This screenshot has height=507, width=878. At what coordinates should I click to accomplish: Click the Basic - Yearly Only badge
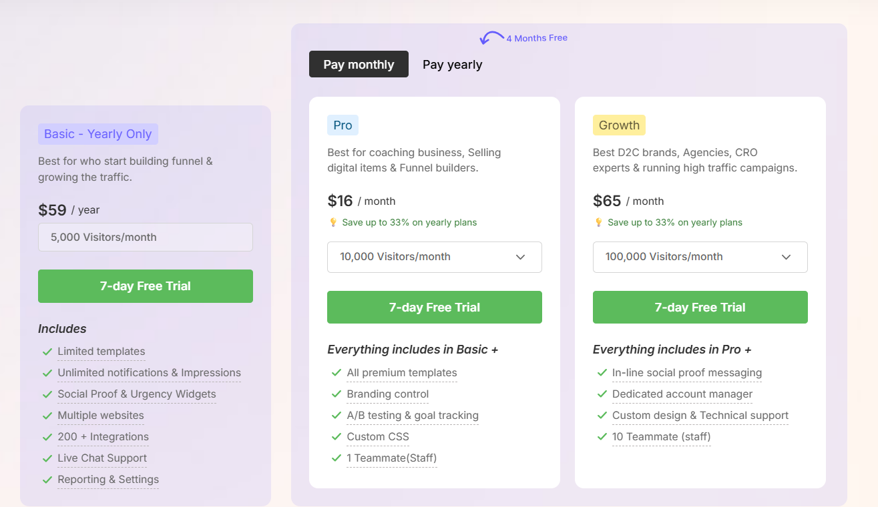pyautogui.click(x=97, y=134)
